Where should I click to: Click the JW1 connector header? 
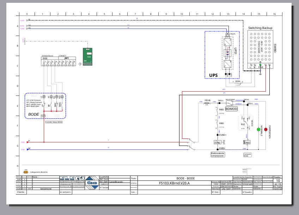click(67, 58)
